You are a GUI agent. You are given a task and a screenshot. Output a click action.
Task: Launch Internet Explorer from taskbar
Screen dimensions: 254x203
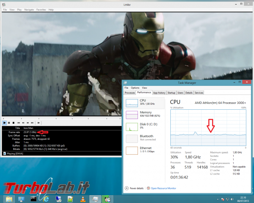pyautogui.click(x=46, y=199)
